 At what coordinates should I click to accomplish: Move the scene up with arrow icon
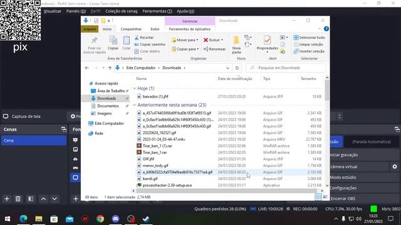(43, 199)
